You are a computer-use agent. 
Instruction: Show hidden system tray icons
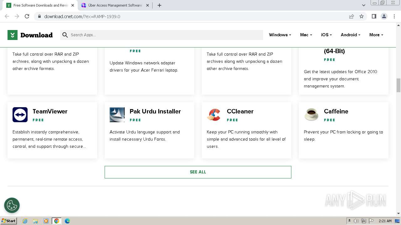point(349,221)
